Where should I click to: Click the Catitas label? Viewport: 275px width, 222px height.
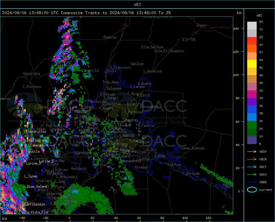pyautogui.click(x=174, y=165)
